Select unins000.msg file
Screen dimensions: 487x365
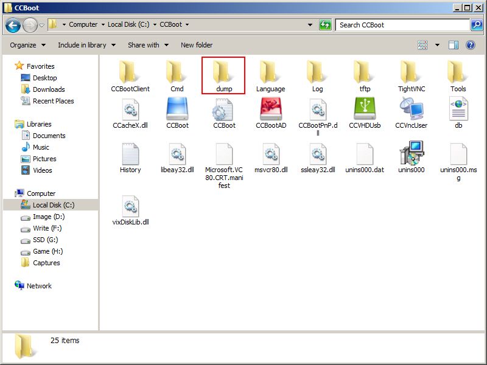[x=458, y=162]
